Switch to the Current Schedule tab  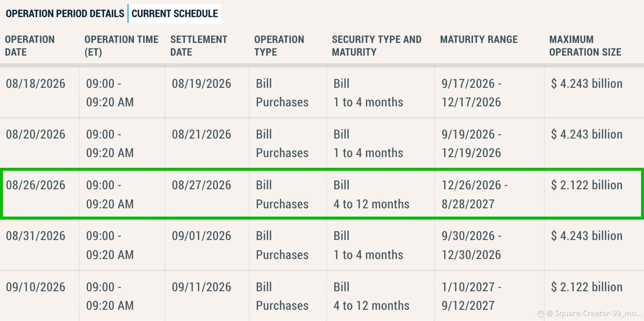(x=175, y=14)
